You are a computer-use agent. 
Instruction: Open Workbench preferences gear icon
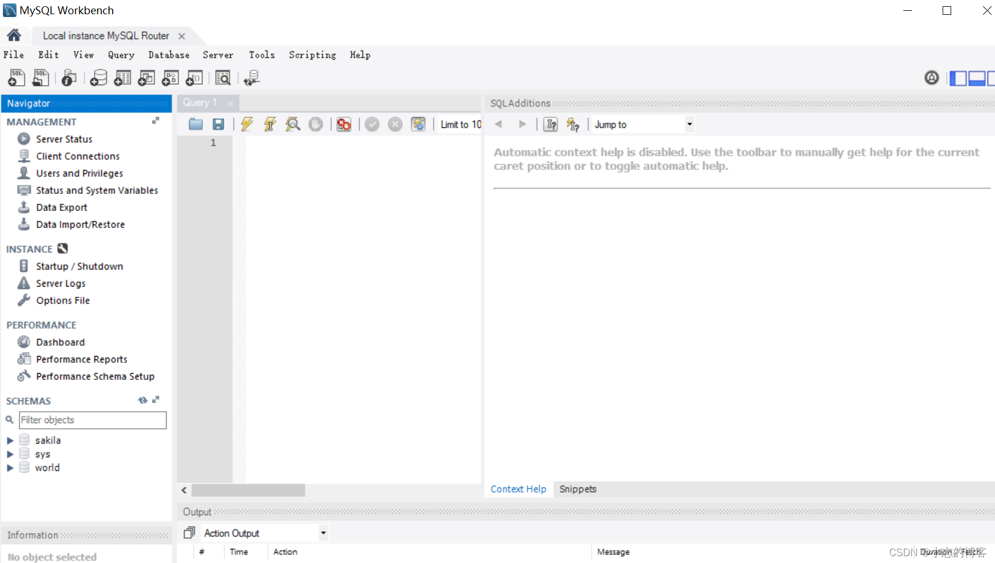(932, 77)
